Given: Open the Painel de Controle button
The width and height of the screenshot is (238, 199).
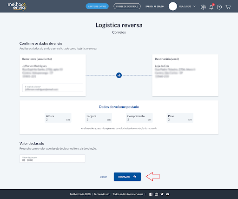Looking at the screenshot, I should (127, 7).
